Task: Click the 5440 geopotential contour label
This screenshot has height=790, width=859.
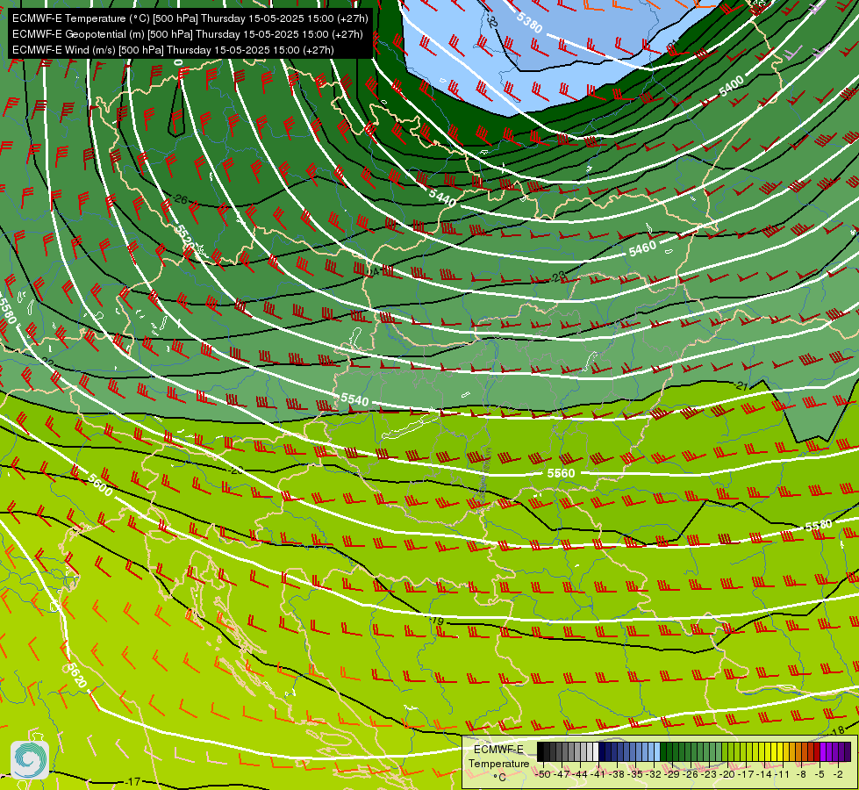Action: click(x=442, y=197)
